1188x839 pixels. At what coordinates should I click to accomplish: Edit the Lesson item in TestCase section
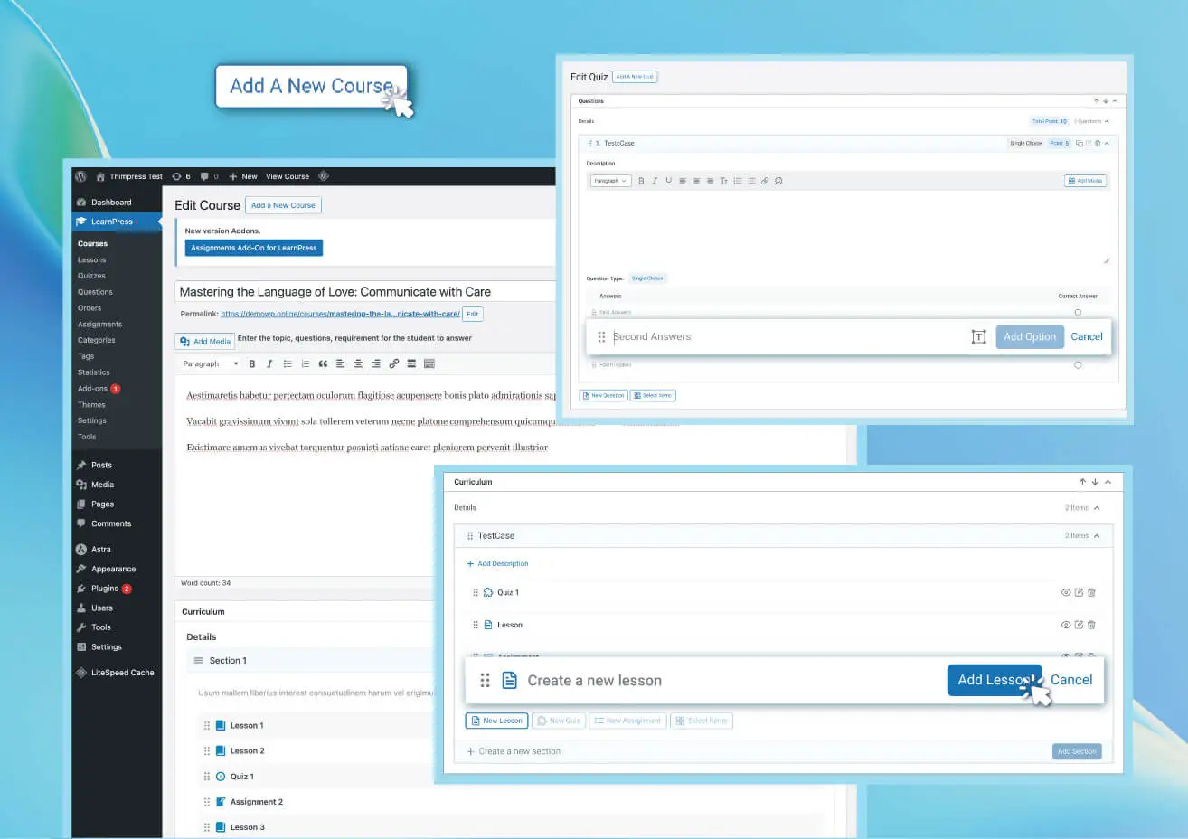click(1079, 625)
